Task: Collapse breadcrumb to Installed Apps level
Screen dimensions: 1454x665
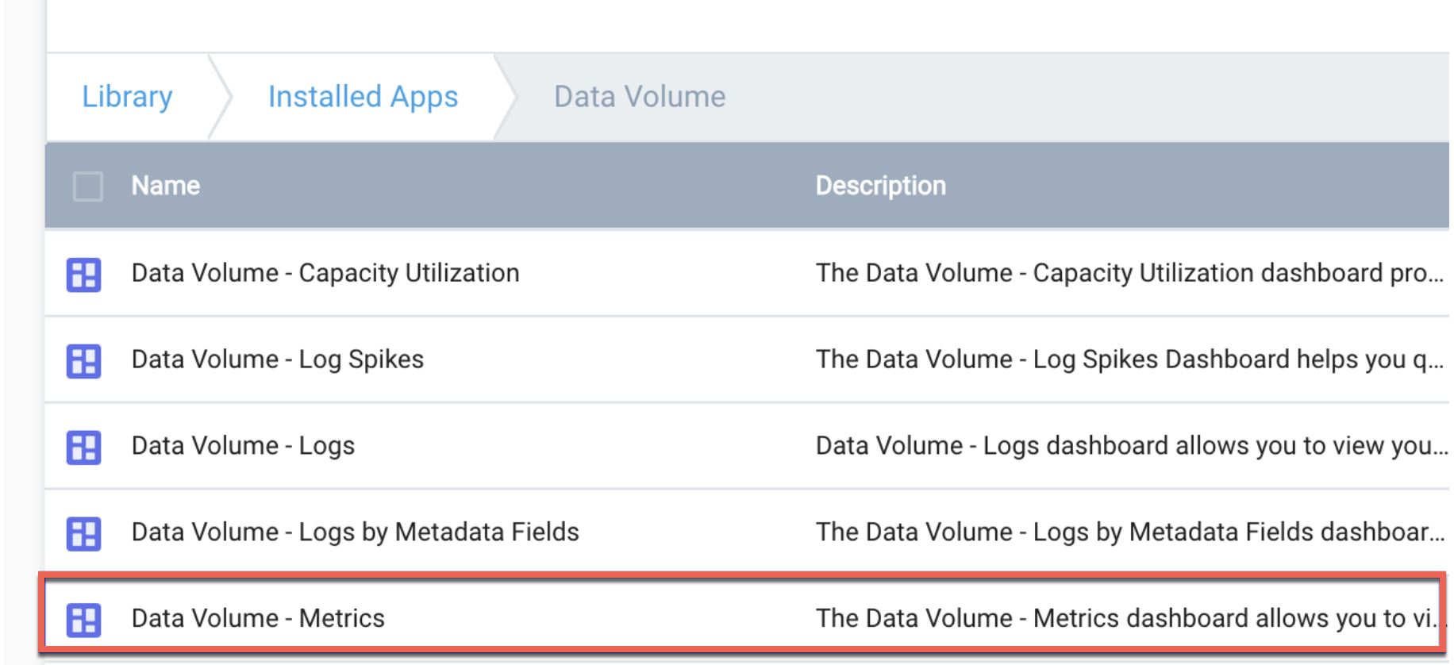Action: (x=363, y=96)
